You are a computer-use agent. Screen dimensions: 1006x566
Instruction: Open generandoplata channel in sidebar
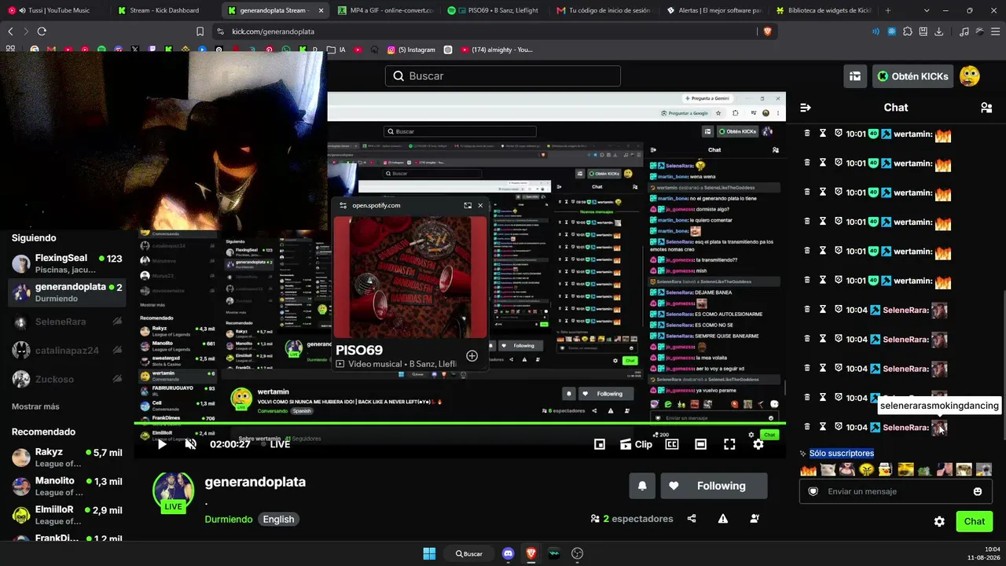[67, 292]
